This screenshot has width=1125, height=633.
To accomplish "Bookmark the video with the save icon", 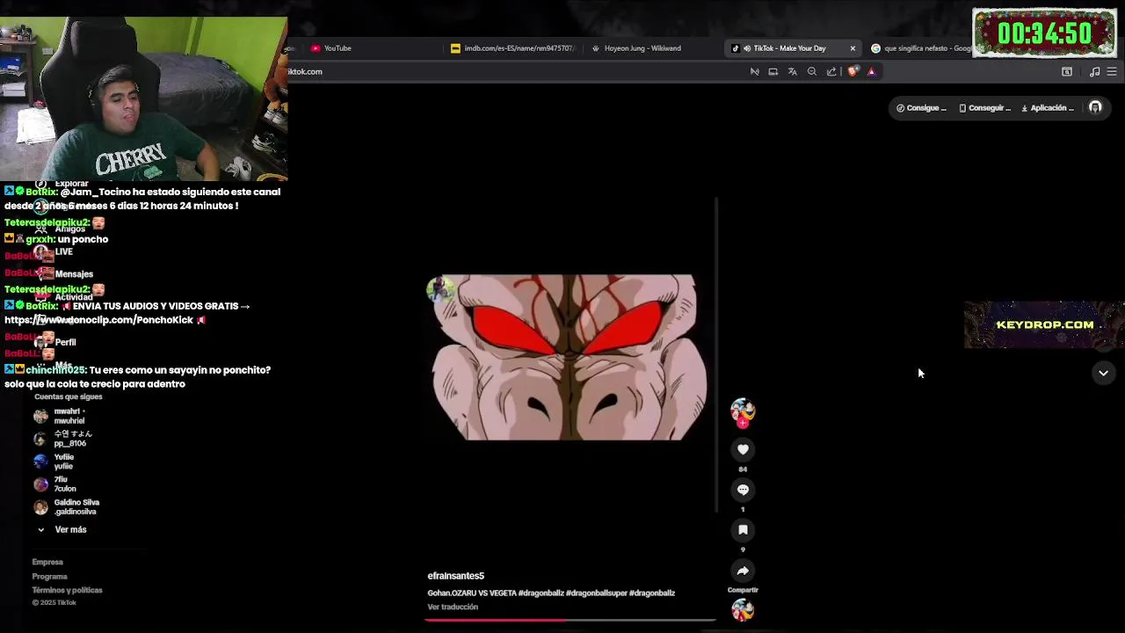I will pyautogui.click(x=743, y=530).
